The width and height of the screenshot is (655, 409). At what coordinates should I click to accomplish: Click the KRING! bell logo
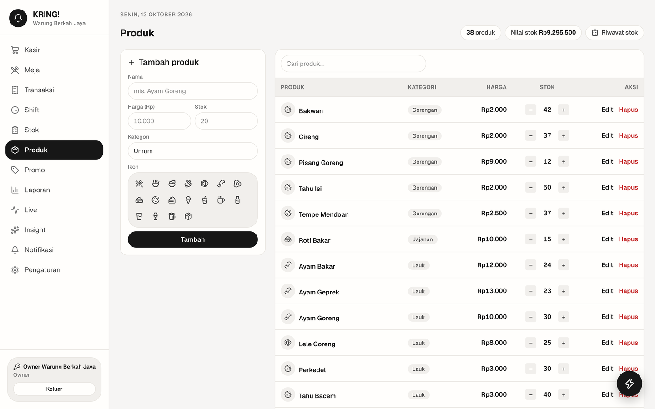18,18
